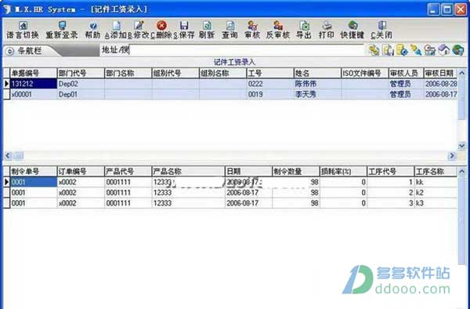This screenshot has width=470, height=309.
Task: Click the third icon right of address bar
Action: coord(402,50)
